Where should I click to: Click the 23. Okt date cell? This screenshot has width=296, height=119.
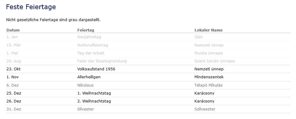tap(13, 69)
